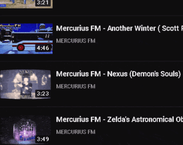The height and width of the screenshot is (145, 183).
Task: Open the Zelda's Astronomical video thumbnail
Action: (25, 130)
